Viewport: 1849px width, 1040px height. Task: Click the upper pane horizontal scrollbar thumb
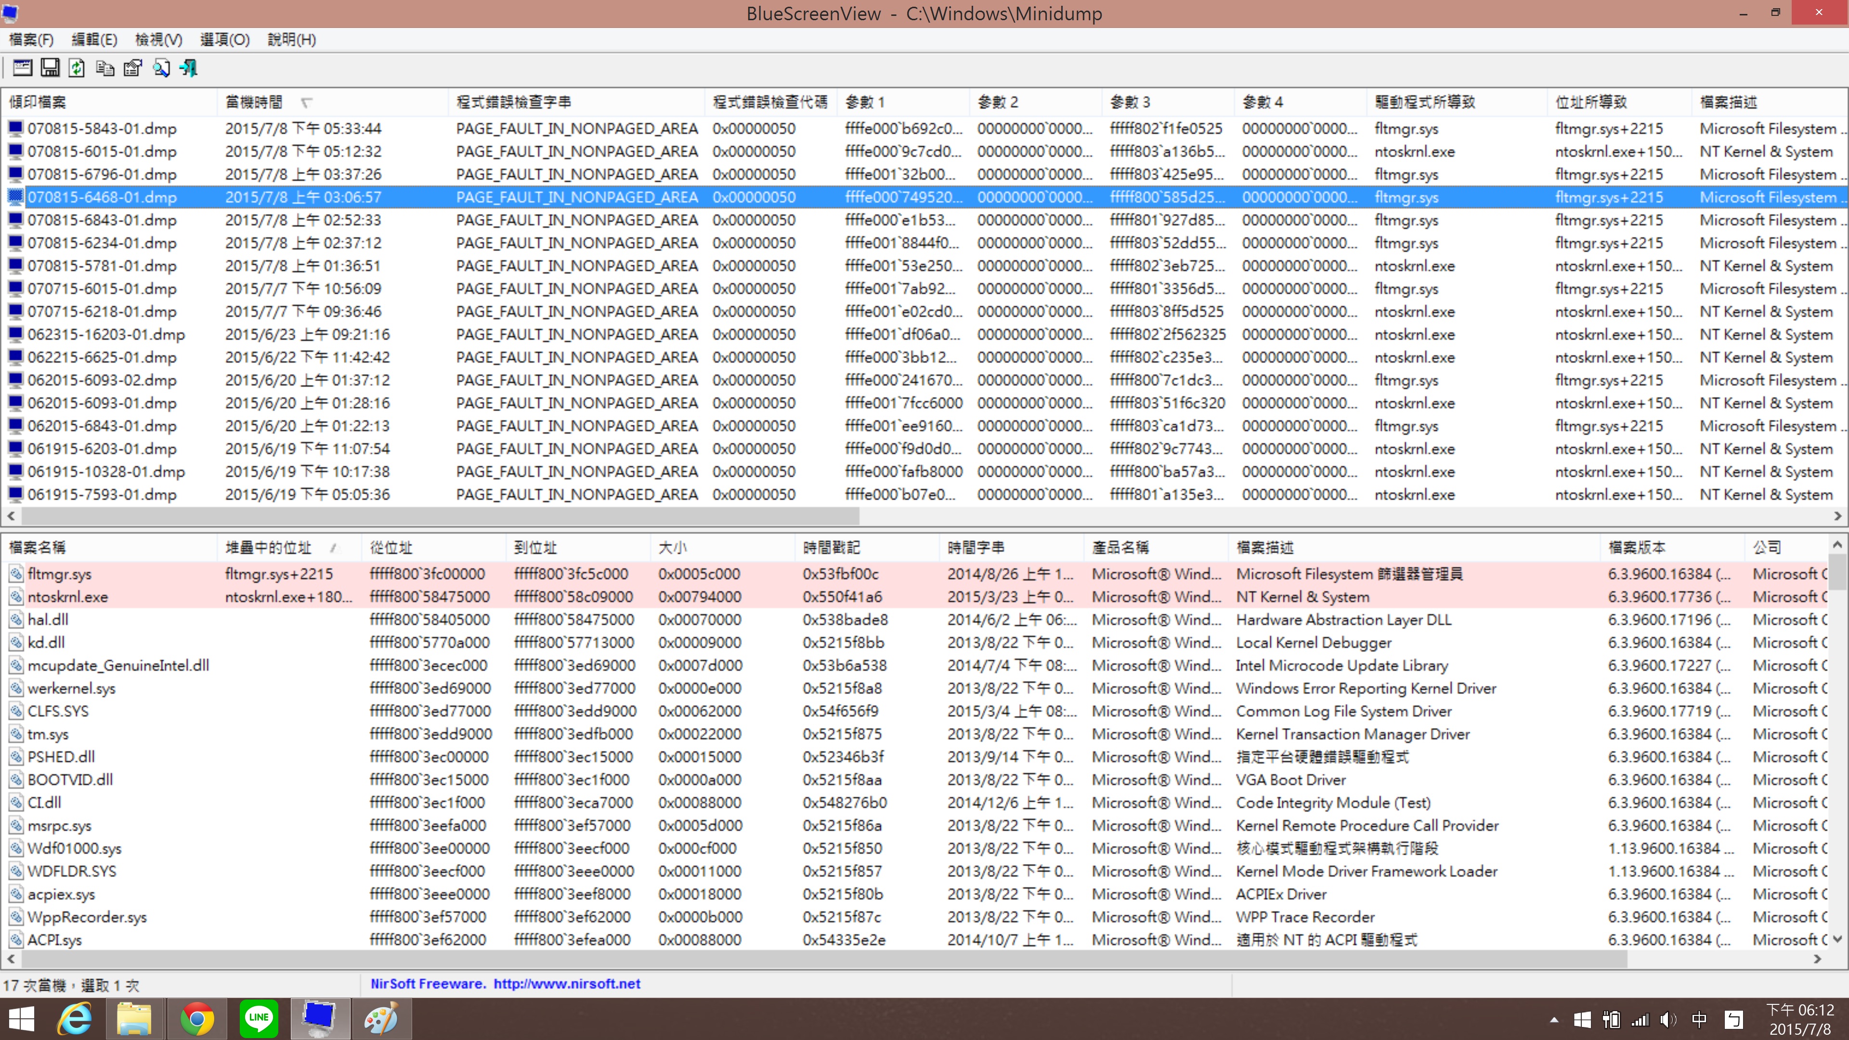pos(440,516)
